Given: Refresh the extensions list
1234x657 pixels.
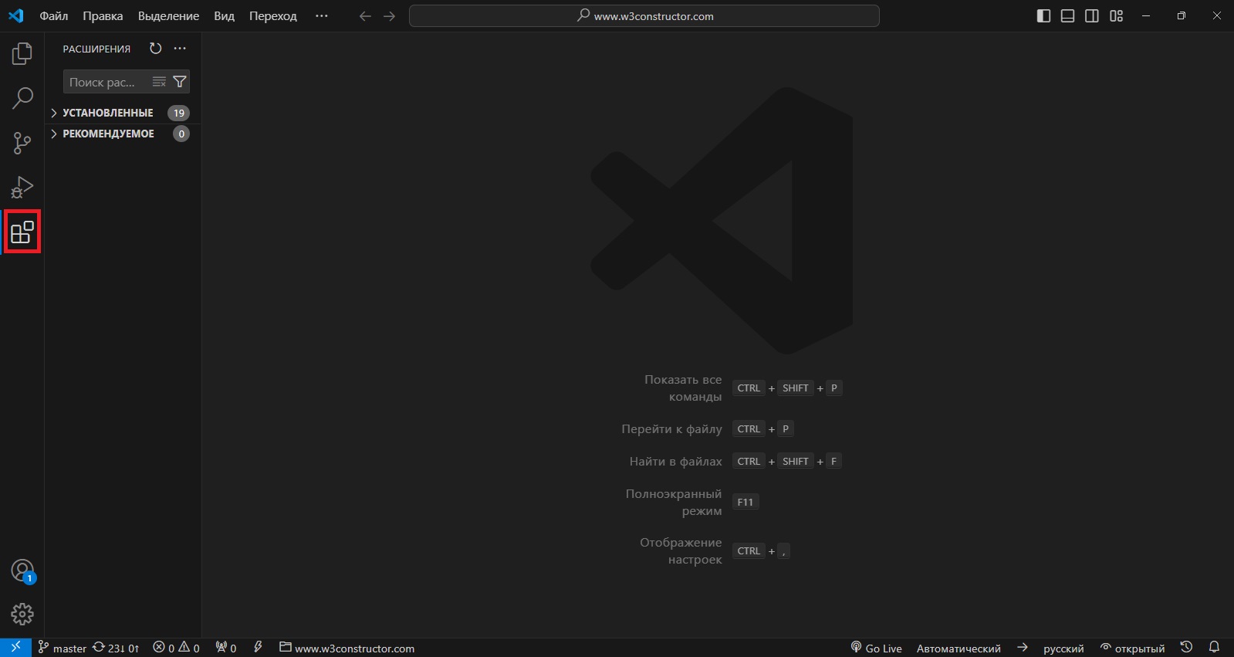Looking at the screenshot, I should (156, 48).
